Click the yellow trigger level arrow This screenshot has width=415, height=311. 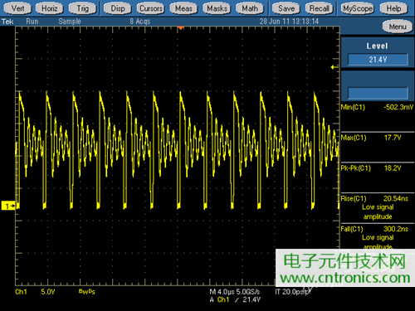pos(334,67)
